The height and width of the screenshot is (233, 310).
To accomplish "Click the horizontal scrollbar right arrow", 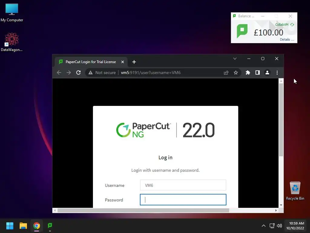I will click(276, 211).
